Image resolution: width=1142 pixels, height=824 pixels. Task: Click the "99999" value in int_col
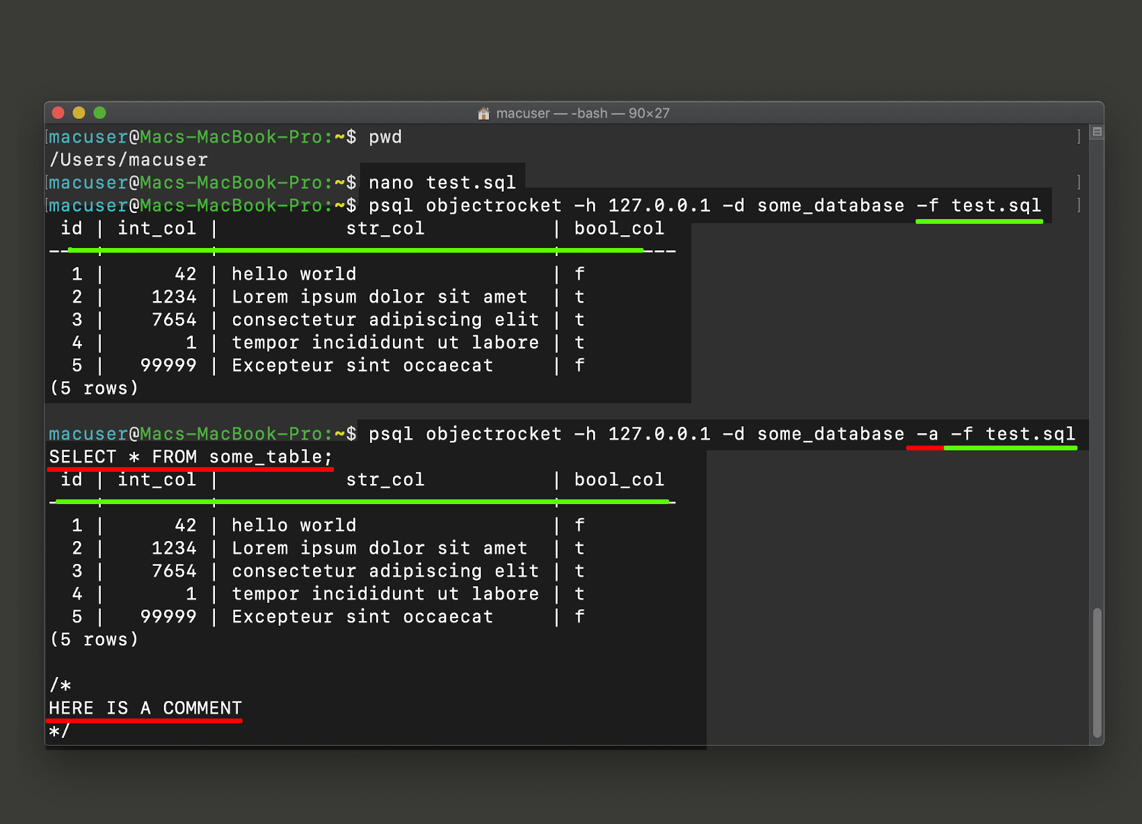click(x=170, y=365)
